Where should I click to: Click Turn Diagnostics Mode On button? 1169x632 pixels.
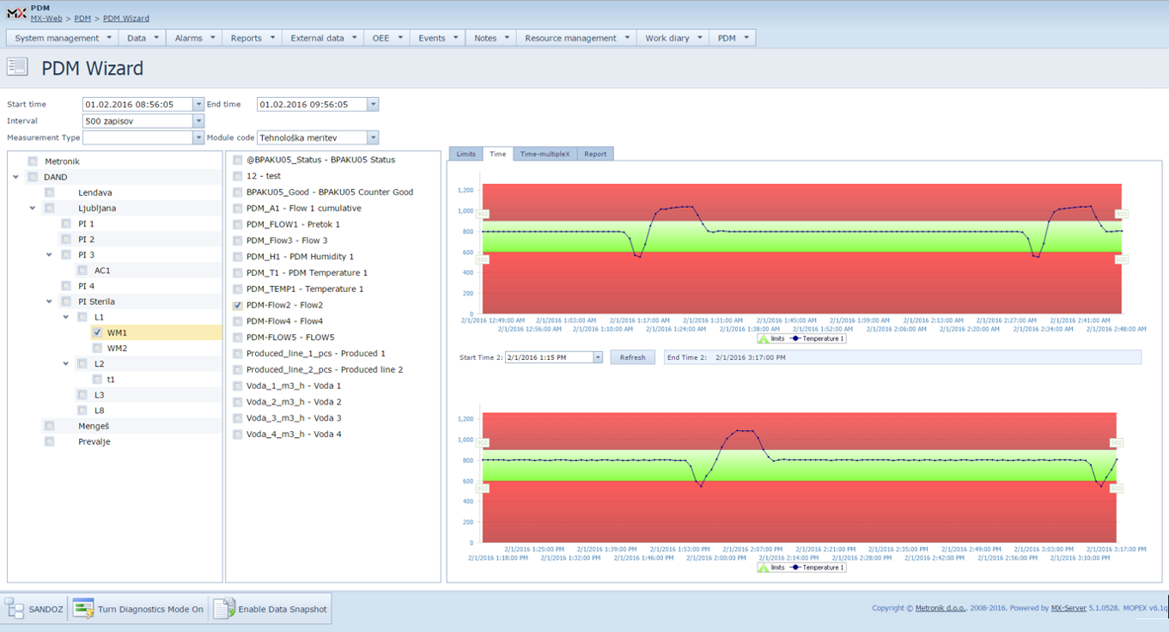click(139, 609)
